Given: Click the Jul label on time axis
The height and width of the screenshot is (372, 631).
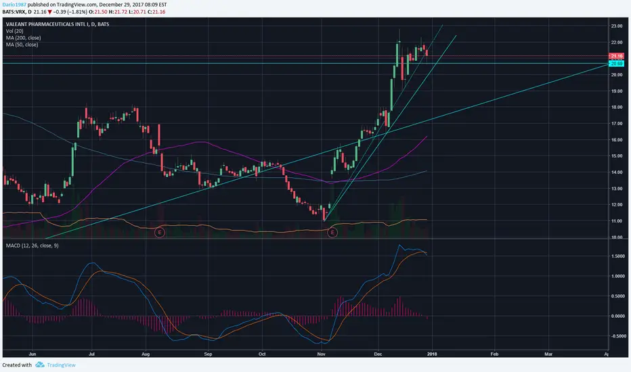Looking at the screenshot, I should pos(92,354).
